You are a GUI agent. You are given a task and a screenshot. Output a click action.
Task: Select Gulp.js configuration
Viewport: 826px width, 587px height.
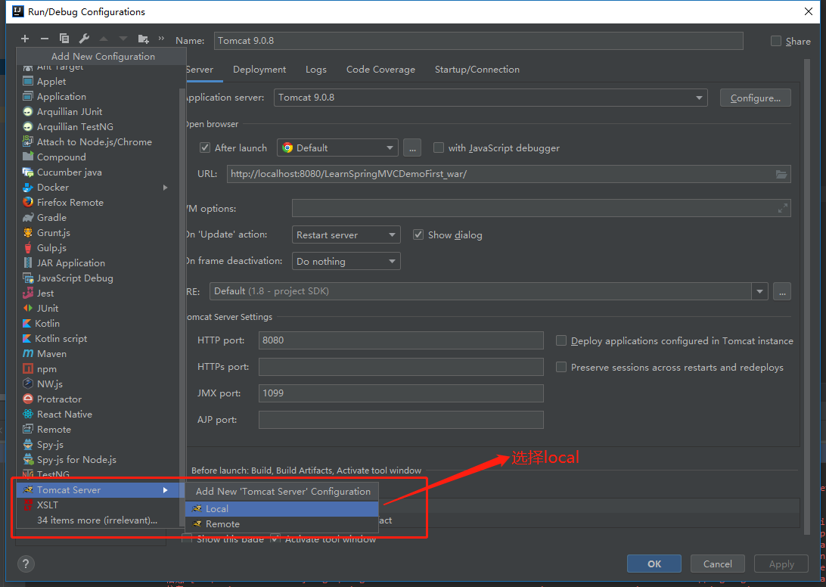click(98, 247)
